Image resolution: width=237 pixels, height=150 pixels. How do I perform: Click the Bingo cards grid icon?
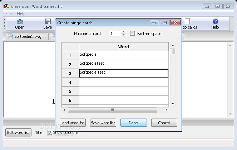coord(188,21)
